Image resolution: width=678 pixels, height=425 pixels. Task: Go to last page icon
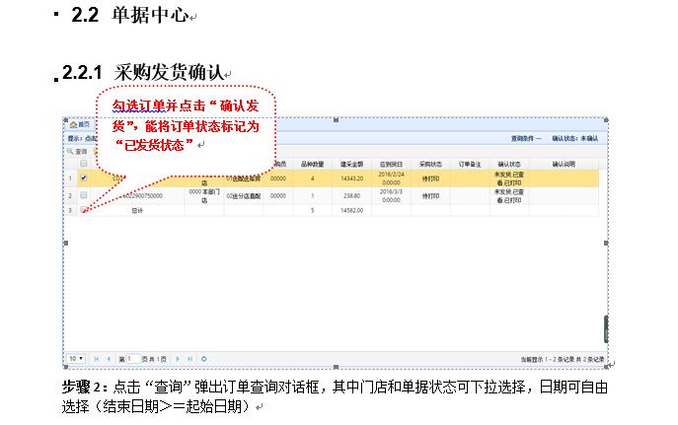189,358
